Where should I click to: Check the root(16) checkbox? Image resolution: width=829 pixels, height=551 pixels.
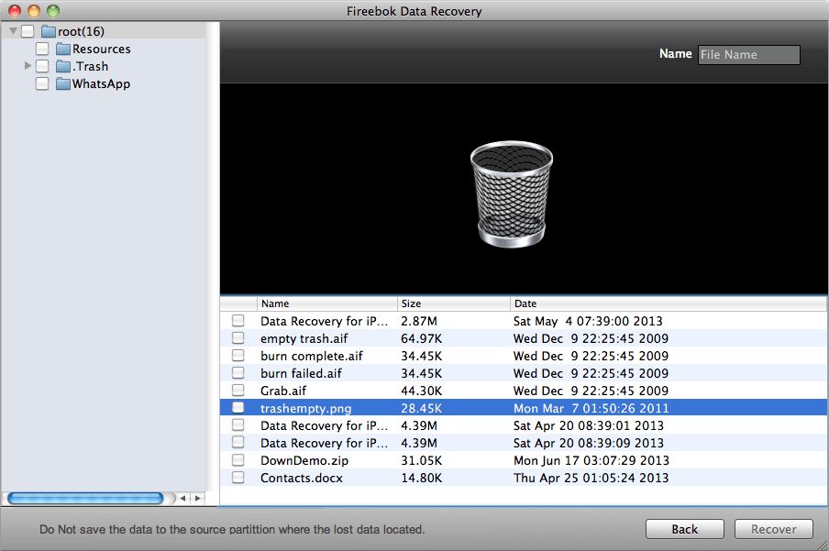tap(26, 30)
